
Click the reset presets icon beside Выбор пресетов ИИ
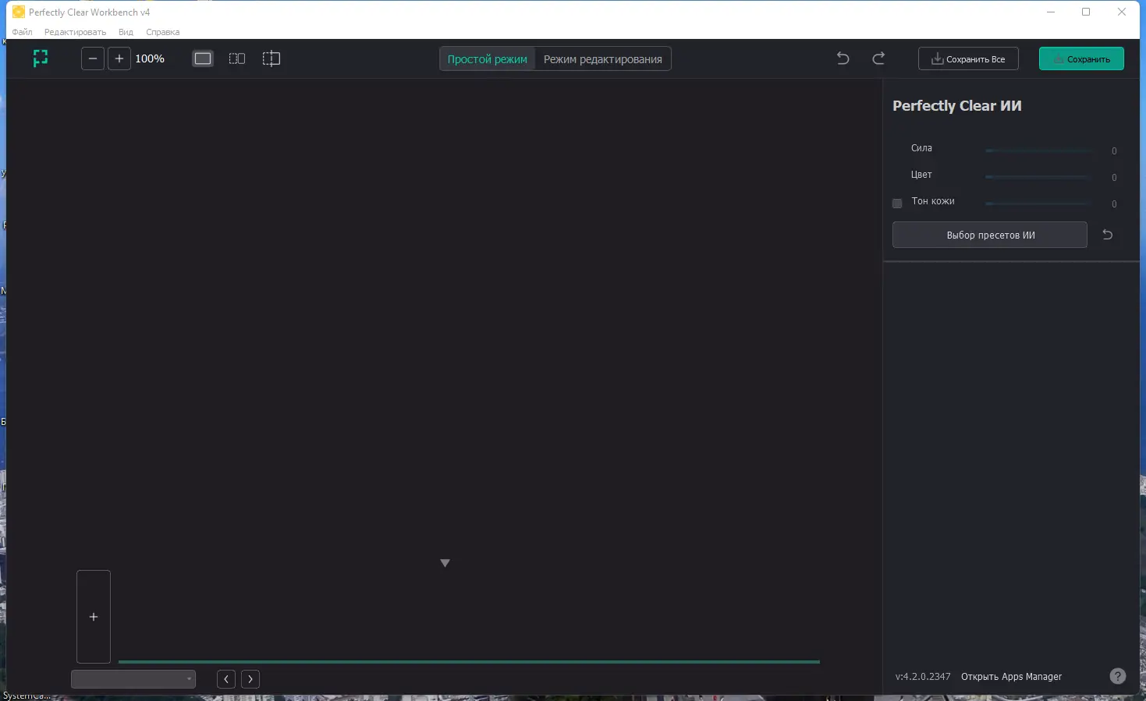tap(1107, 234)
